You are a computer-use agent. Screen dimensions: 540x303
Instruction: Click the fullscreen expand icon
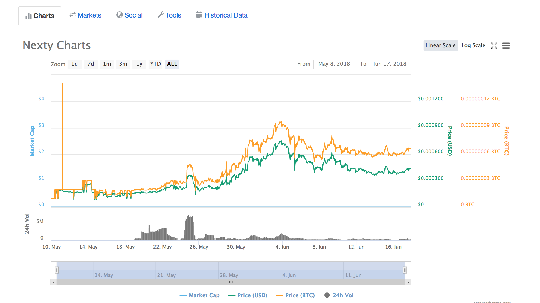(494, 46)
